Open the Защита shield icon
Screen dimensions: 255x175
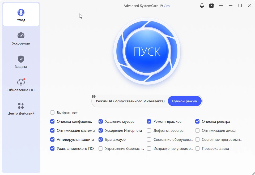tap(21, 59)
